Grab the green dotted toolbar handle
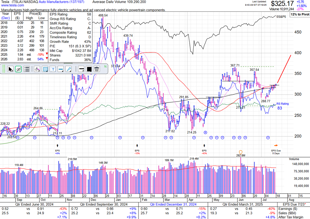Viewport: 310px width, 219px height. 4,69
